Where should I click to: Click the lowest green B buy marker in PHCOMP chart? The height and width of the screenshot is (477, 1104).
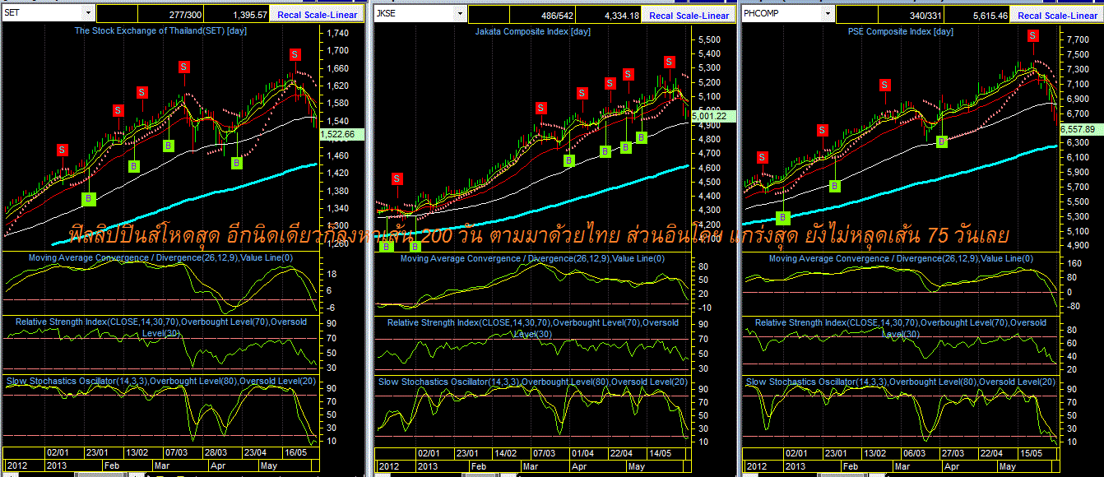[x=783, y=217]
